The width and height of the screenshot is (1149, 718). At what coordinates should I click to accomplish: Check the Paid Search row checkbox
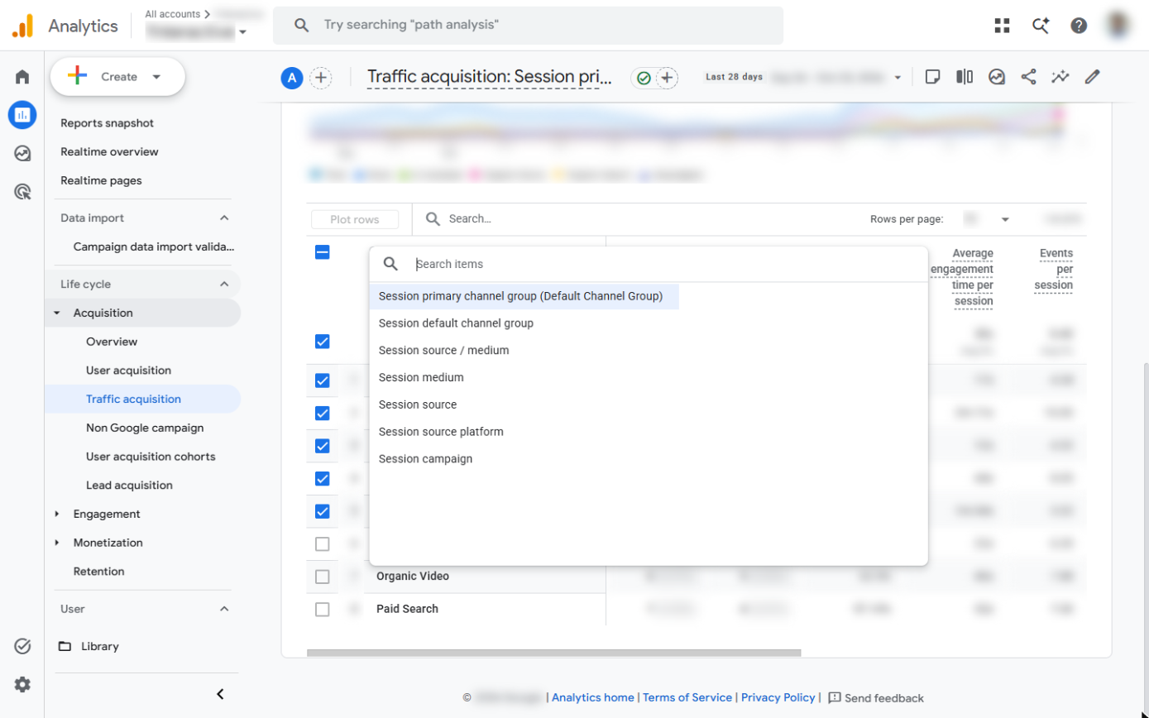click(x=323, y=610)
